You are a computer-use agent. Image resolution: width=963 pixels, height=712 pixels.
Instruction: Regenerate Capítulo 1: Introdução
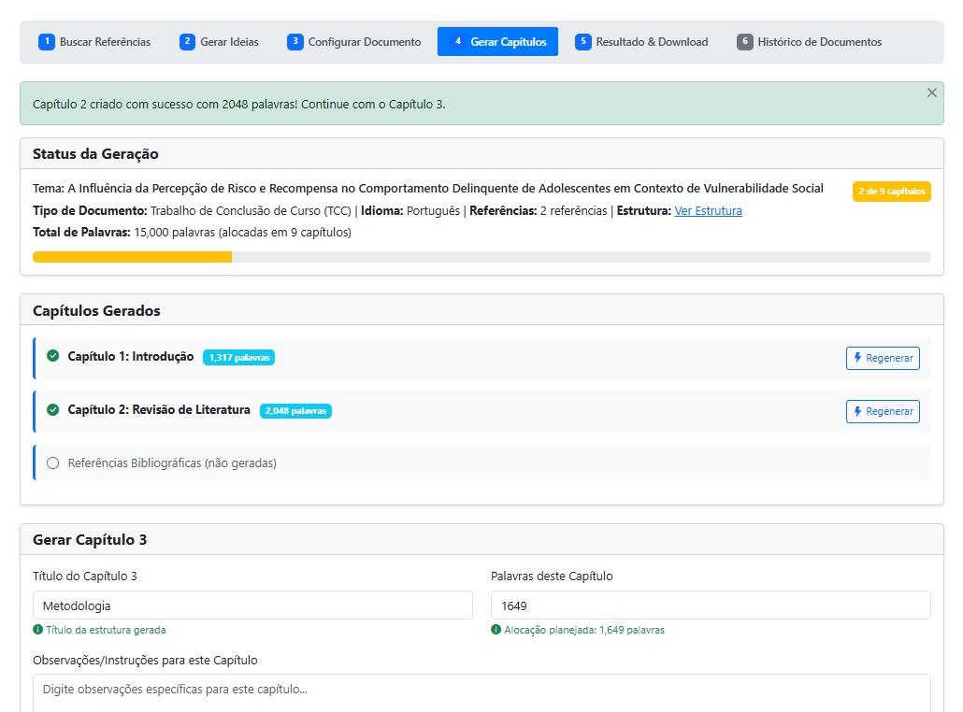point(883,358)
